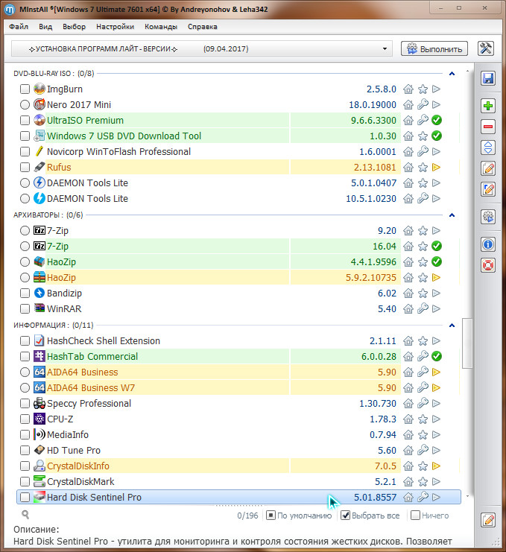Viewport: 506px width, 552px height.
Task: Click the bottom-right pencil edit icon
Action: 488,520
